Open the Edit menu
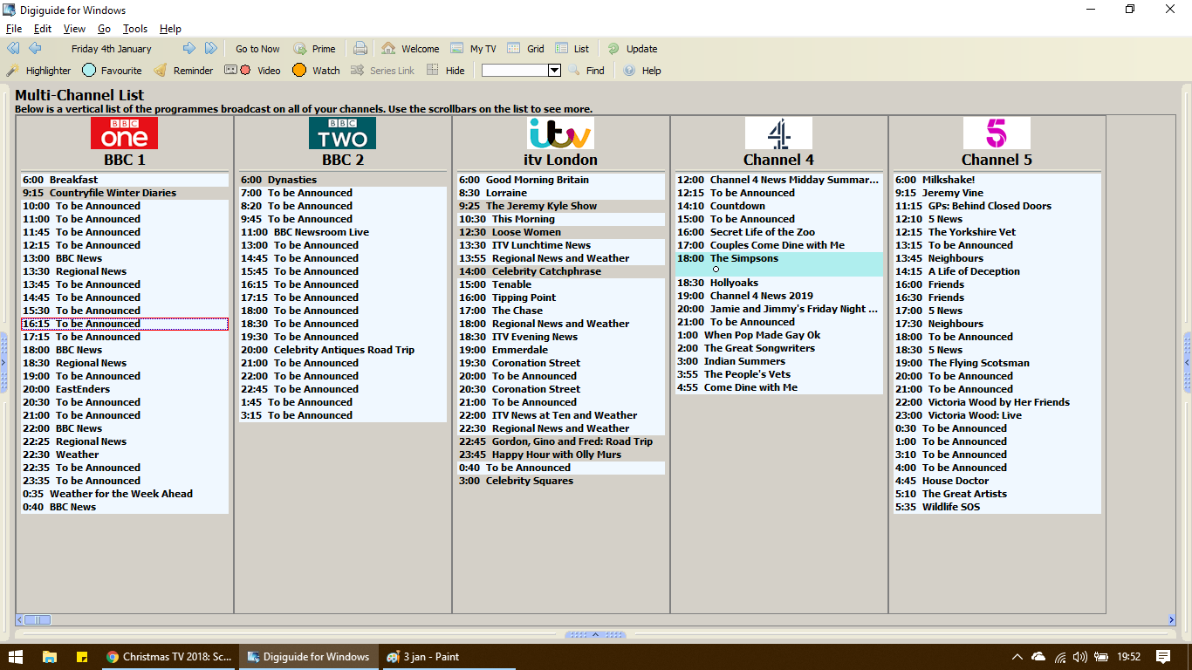1192x670 pixels. [x=43, y=29]
